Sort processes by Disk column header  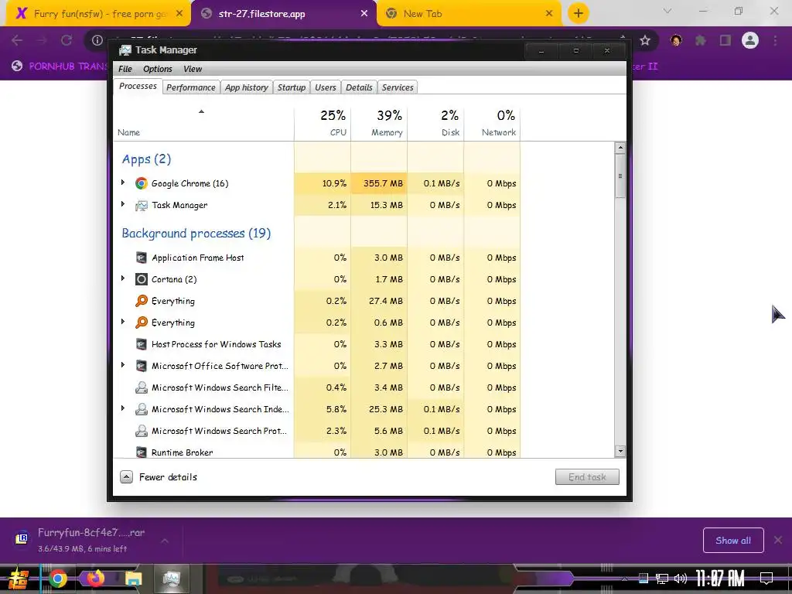point(435,123)
